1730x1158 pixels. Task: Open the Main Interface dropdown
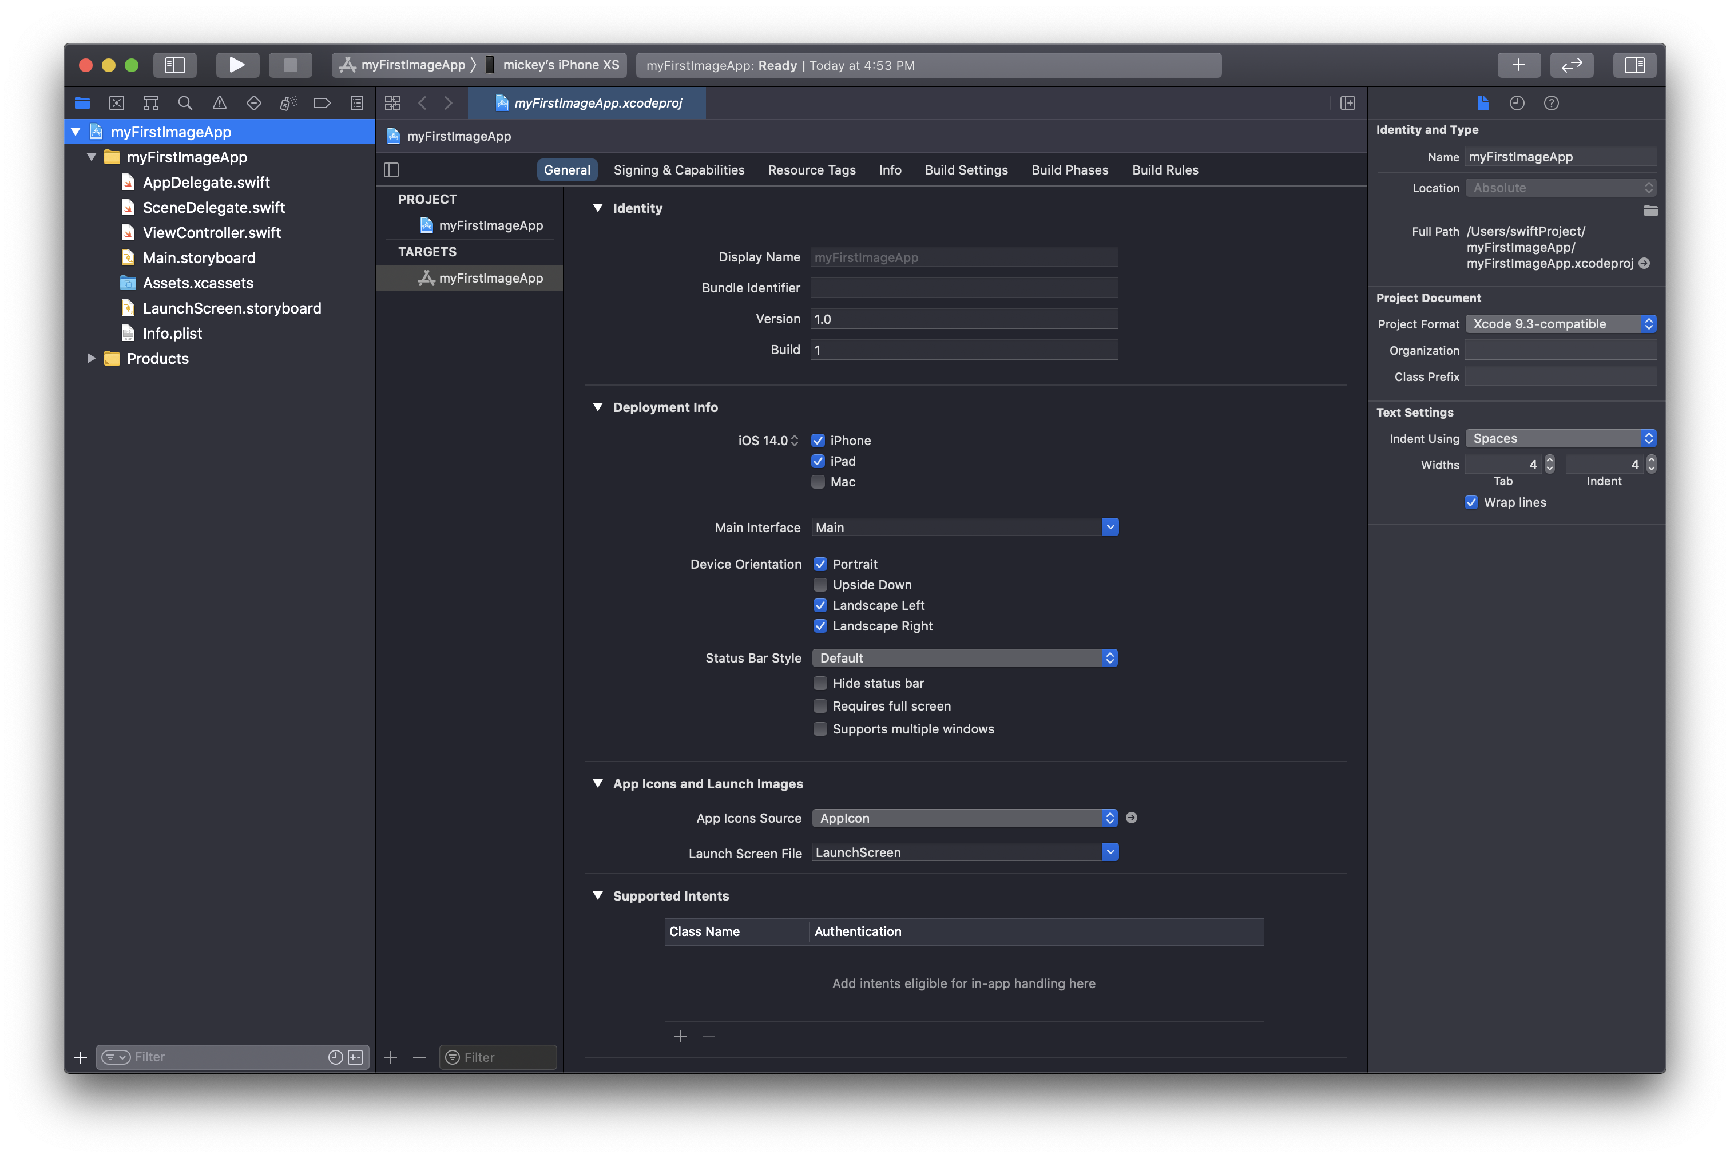click(1110, 526)
